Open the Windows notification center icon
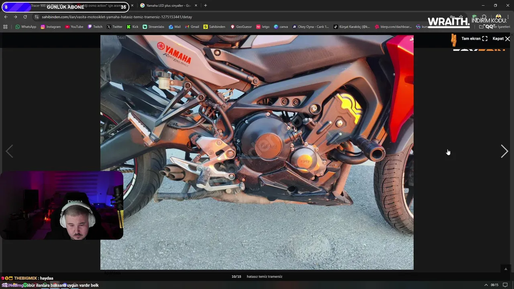The height and width of the screenshot is (289, 514). point(505,285)
